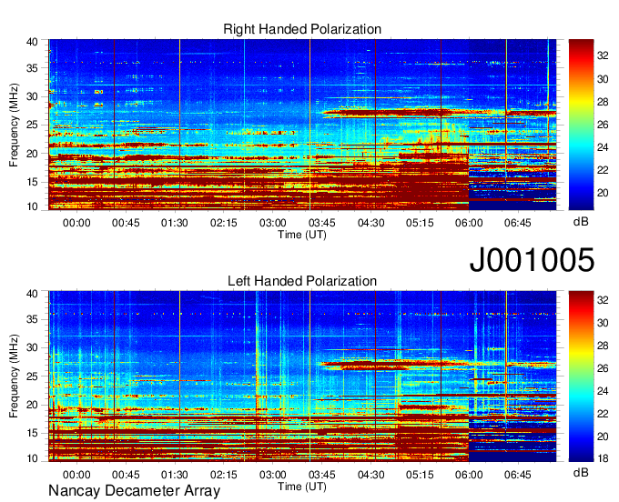Click the "32" label on Left Handed colorbar

tap(603, 300)
